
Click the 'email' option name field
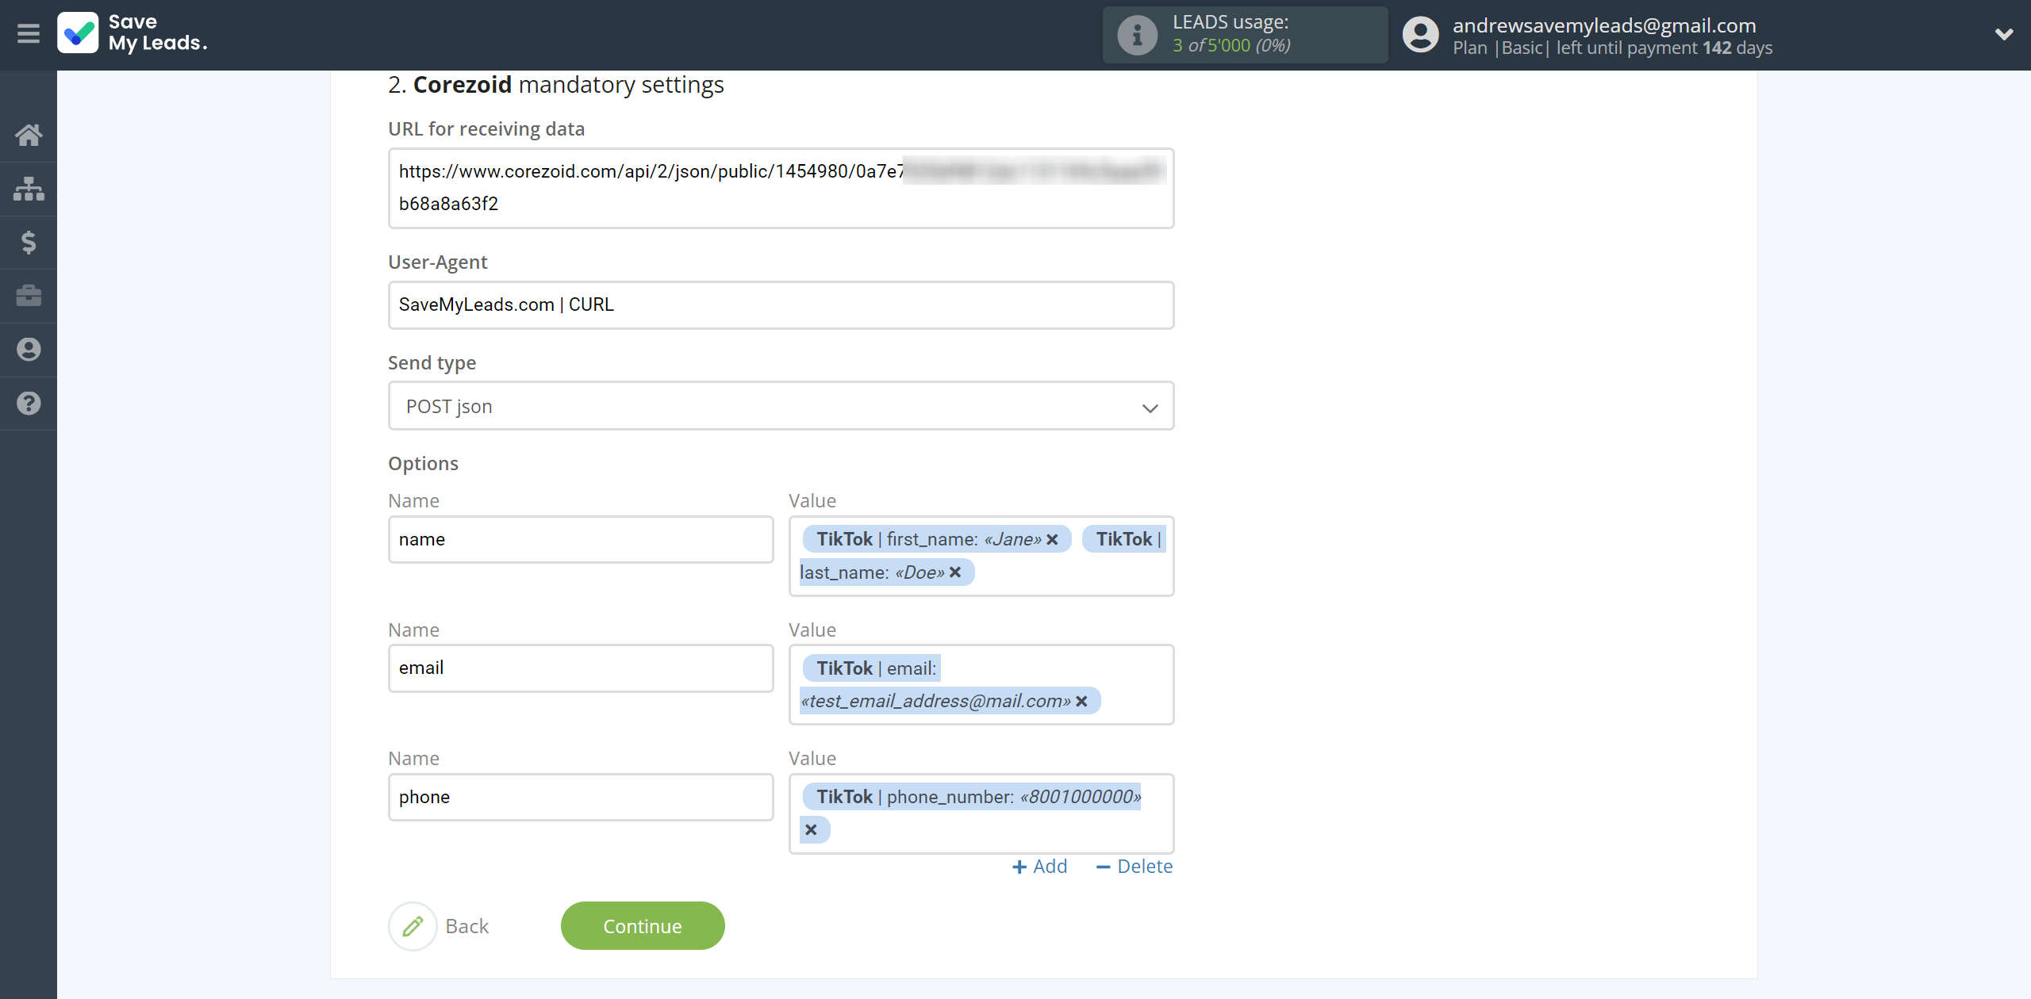(x=581, y=668)
